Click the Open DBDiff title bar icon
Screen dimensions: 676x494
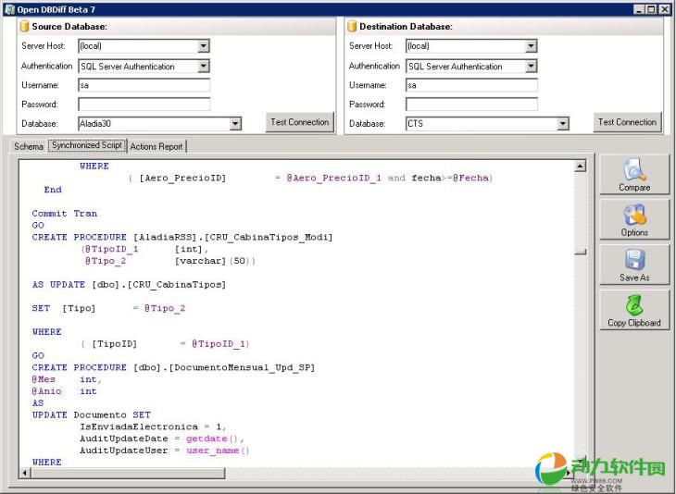click(x=8, y=8)
